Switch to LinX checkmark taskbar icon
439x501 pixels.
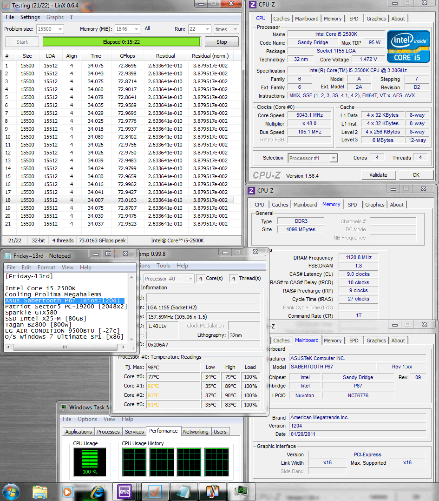coord(154,492)
